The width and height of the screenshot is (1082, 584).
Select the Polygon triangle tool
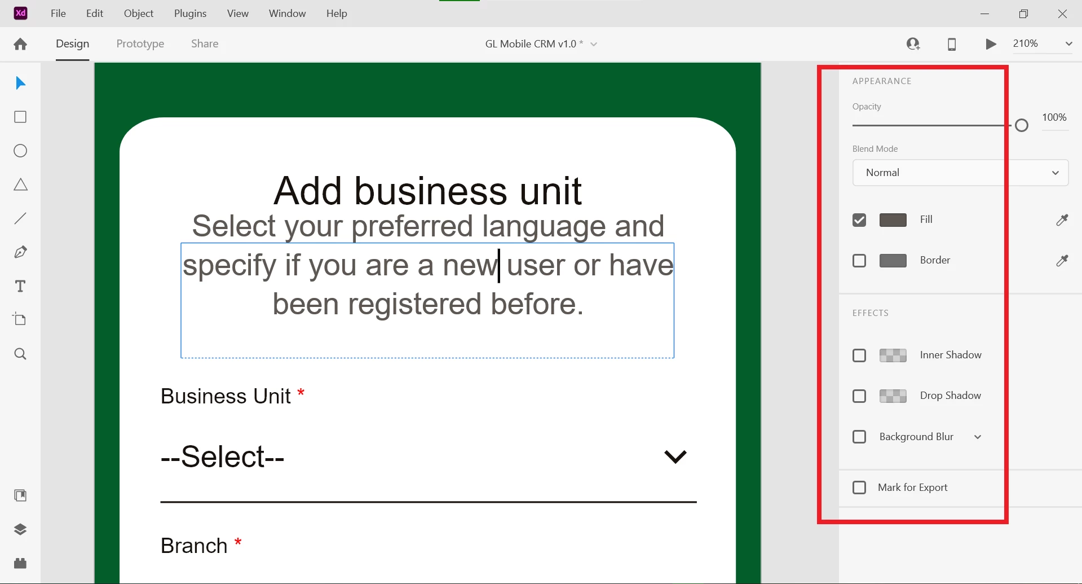20,185
